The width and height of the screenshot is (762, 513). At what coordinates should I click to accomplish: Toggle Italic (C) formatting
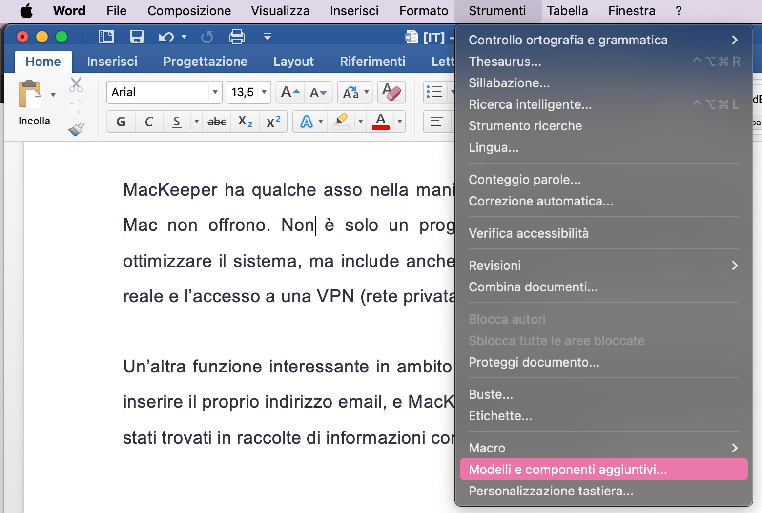[x=149, y=122]
